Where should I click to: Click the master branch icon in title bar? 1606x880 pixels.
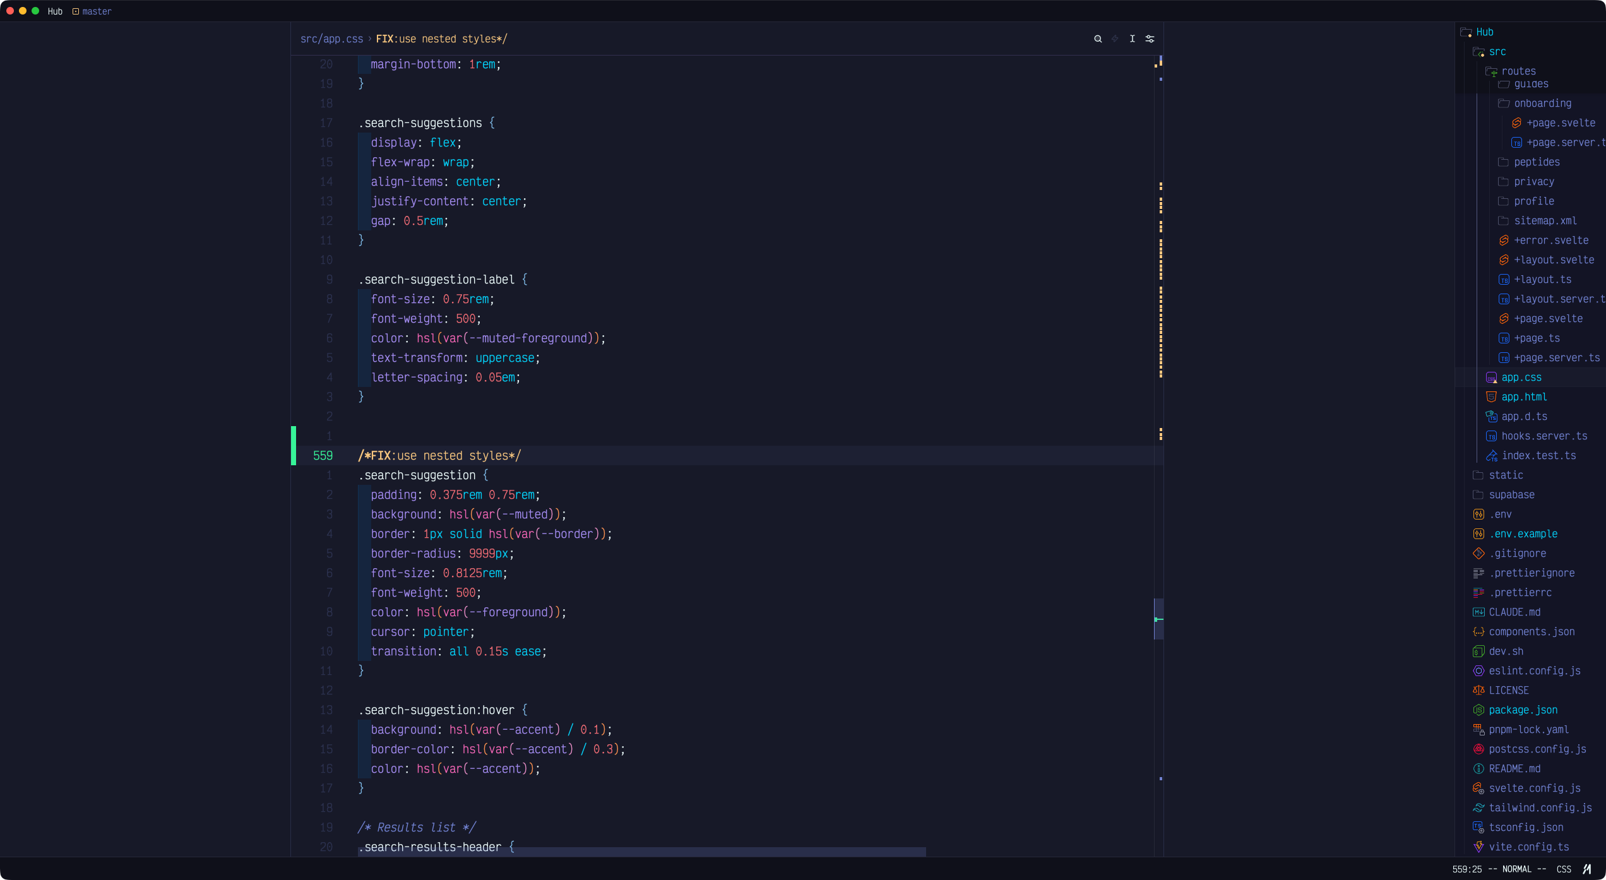76,11
